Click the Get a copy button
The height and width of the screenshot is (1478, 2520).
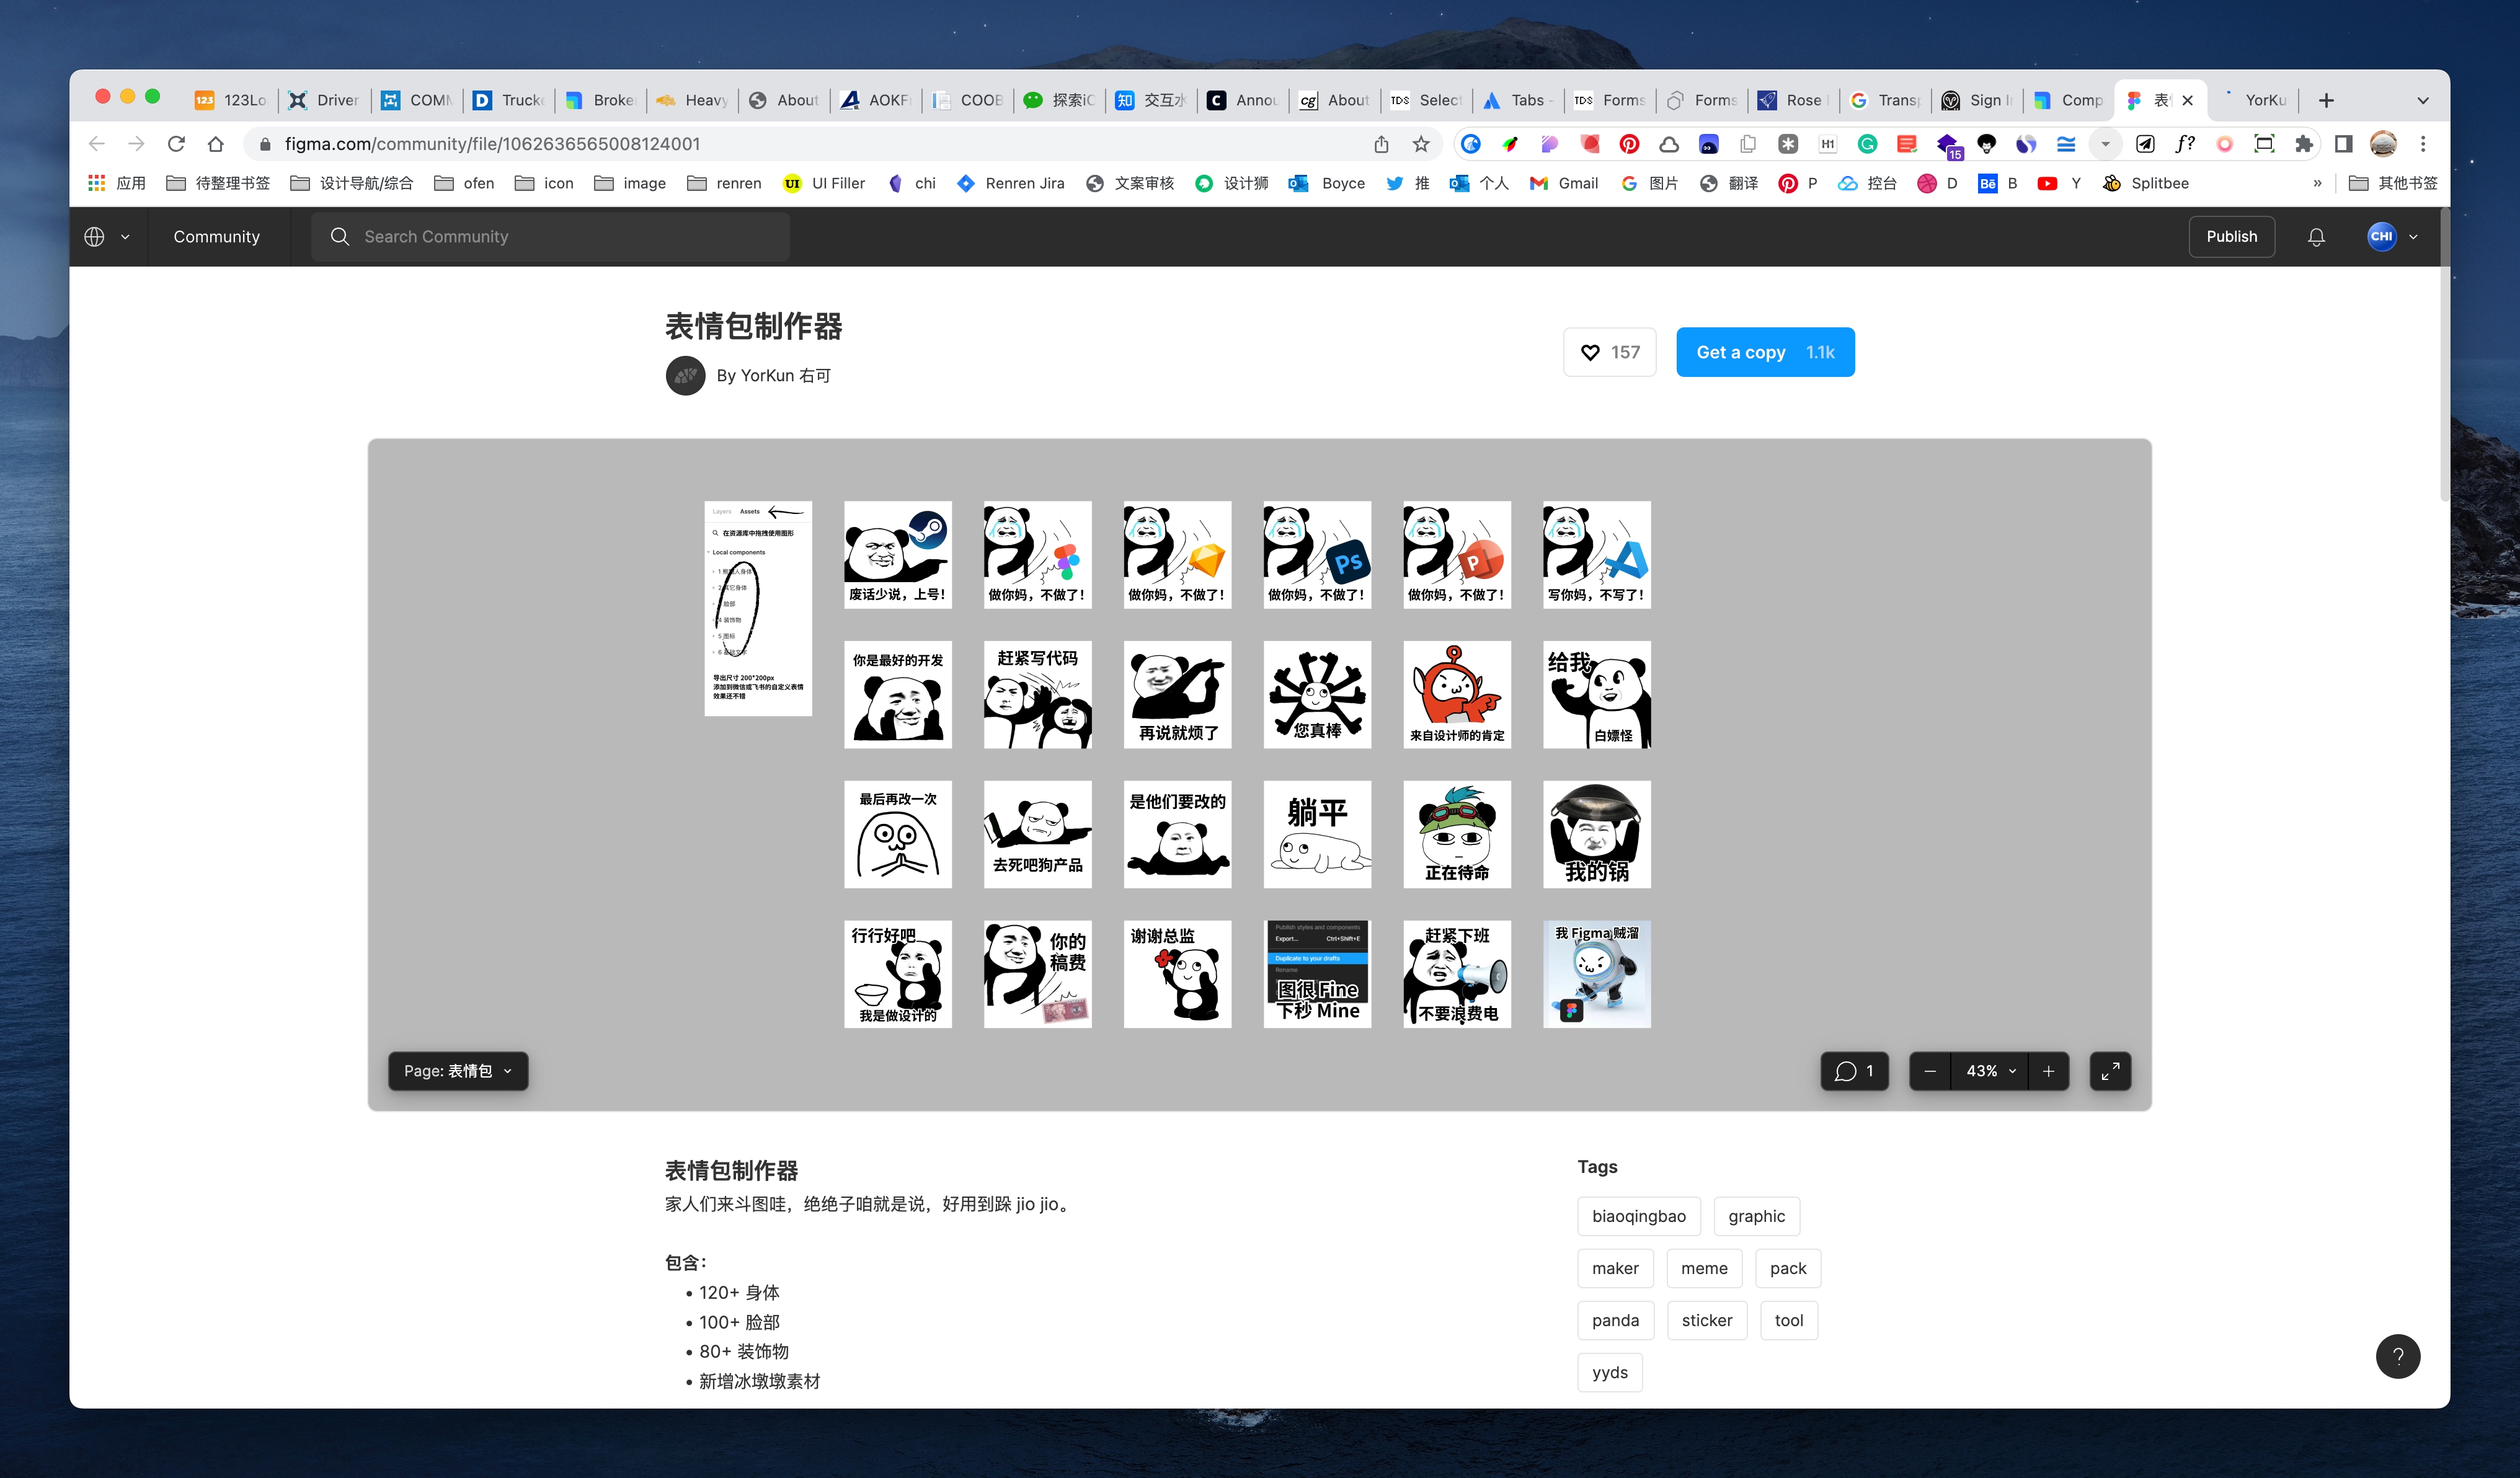(1764, 352)
